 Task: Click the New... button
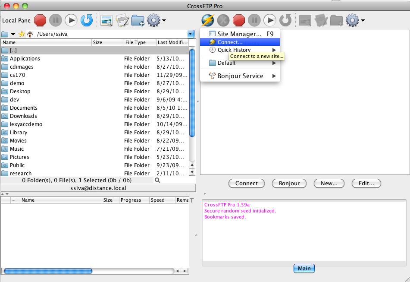pos(329,183)
